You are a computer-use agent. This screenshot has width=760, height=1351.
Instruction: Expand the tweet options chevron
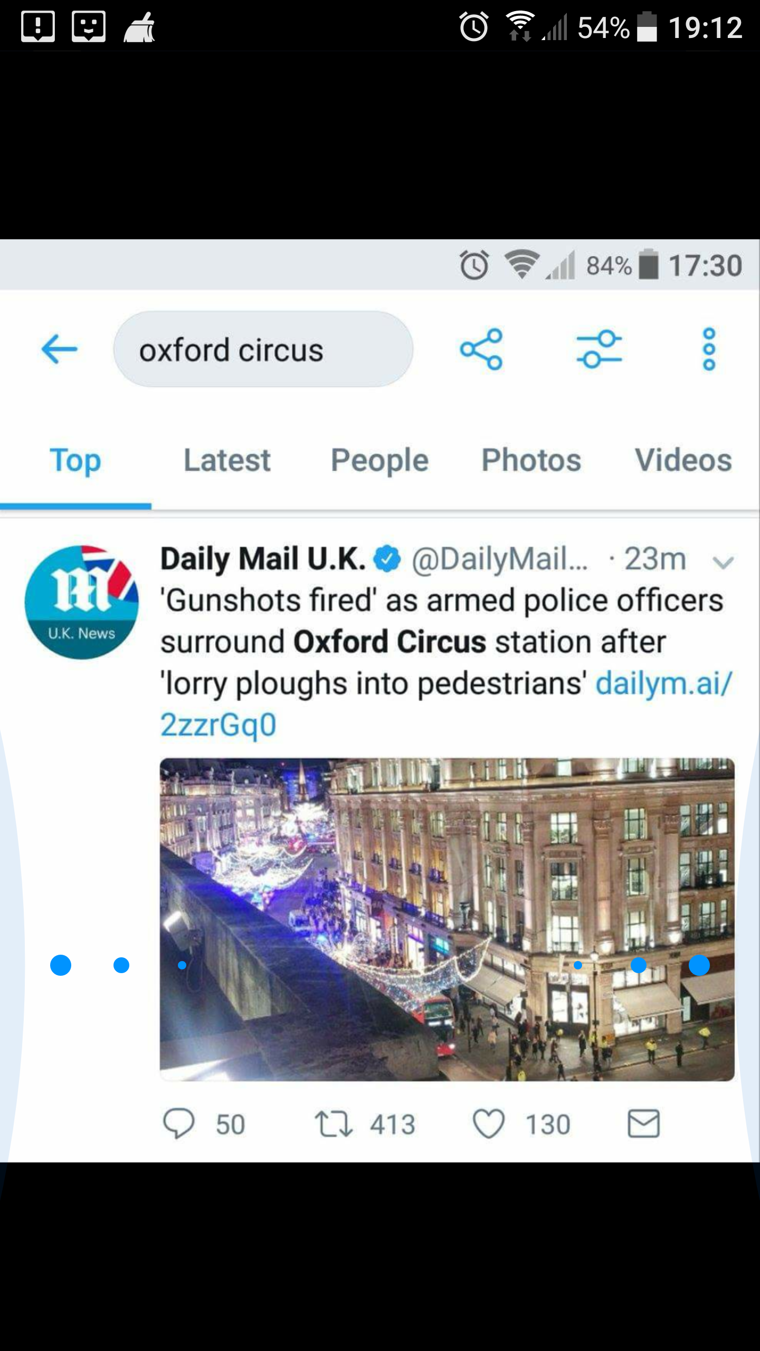pyautogui.click(x=723, y=563)
